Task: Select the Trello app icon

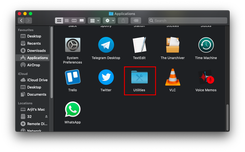Action: 73,77
